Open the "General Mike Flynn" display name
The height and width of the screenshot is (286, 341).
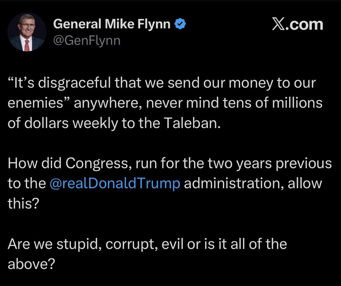(111, 25)
